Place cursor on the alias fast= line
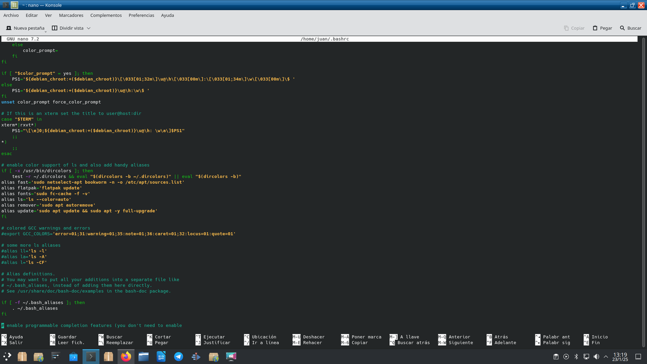 tap(93, 182)
